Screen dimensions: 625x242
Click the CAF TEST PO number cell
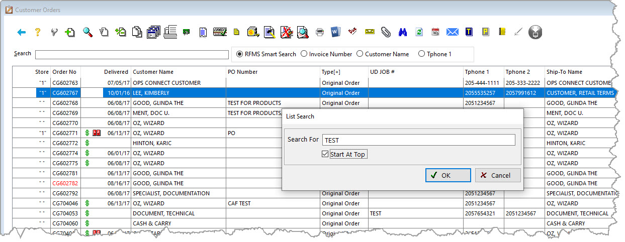[x=273, y=203]
